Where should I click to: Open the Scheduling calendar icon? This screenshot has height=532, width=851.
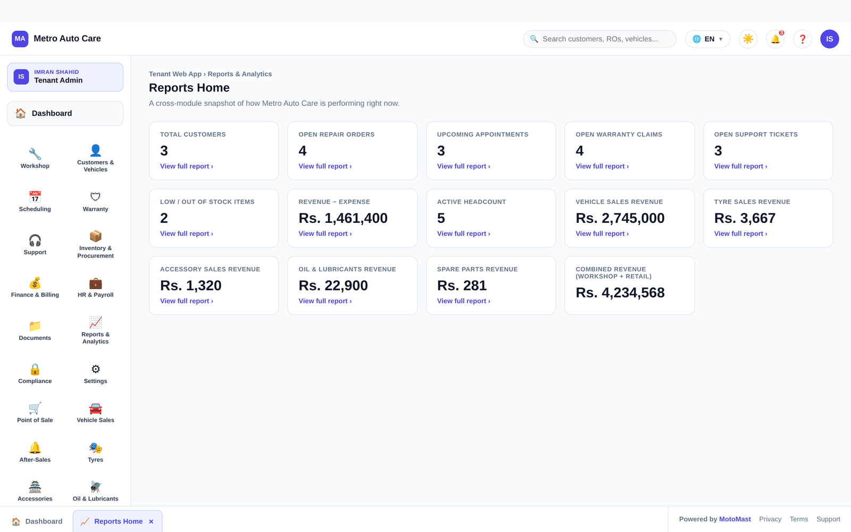pos(35,202)
